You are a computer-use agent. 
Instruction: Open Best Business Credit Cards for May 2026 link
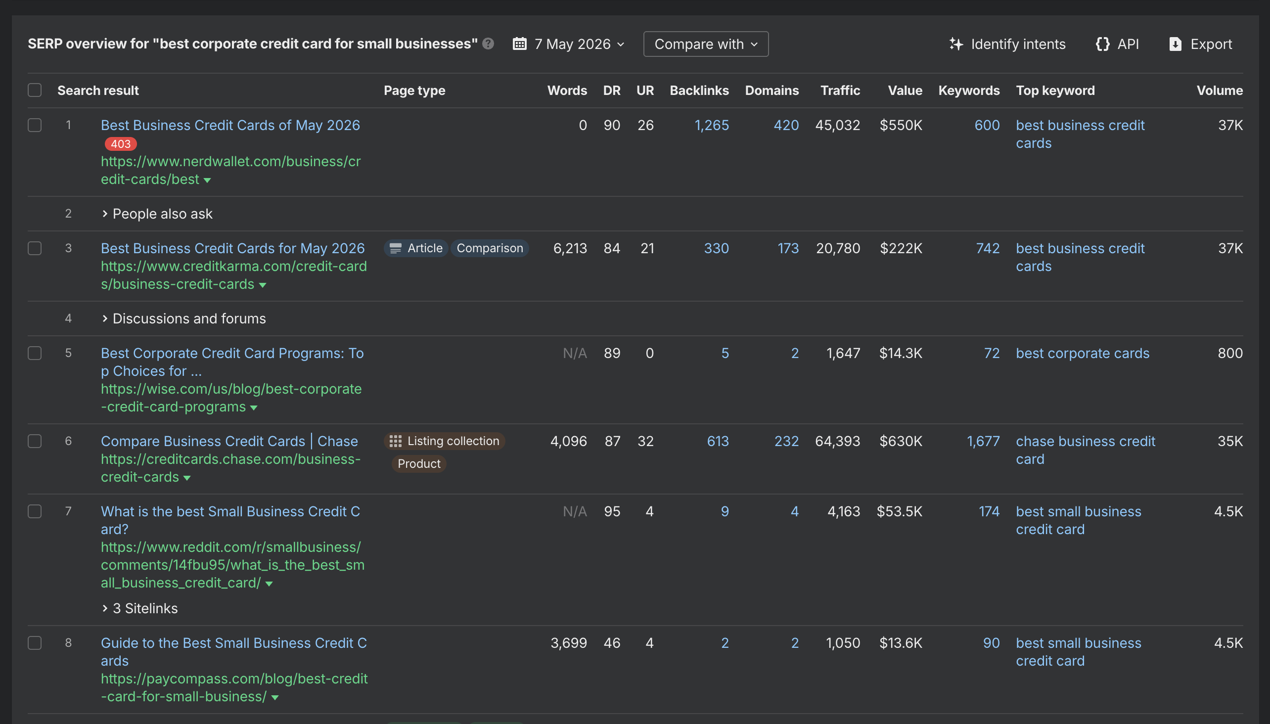(x=233, y=248)
